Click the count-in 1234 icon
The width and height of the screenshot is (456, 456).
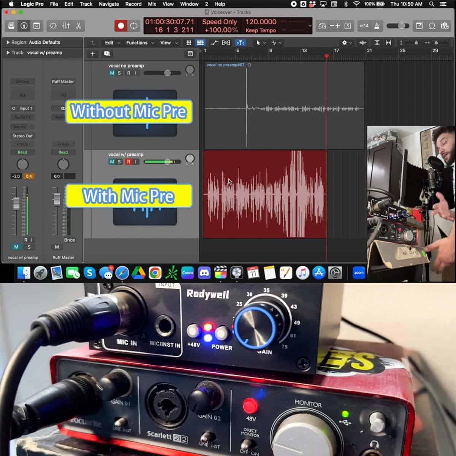coord(363,26)
